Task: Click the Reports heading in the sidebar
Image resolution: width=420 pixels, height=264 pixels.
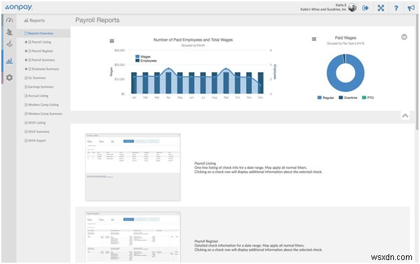Action: click(x=34, y=20)
